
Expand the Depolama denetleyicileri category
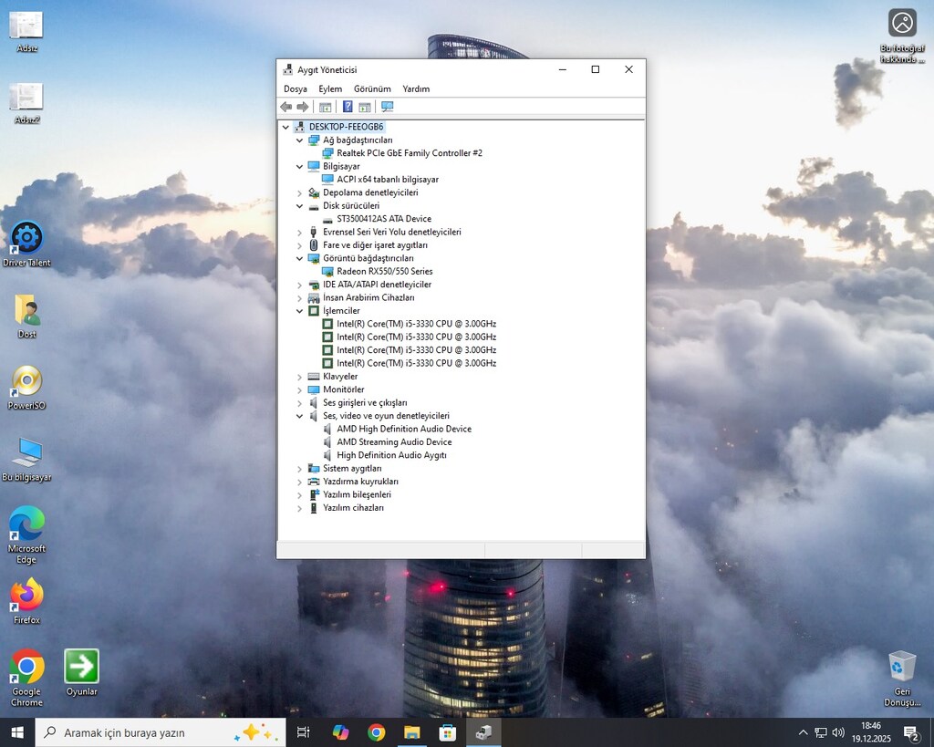299,192
